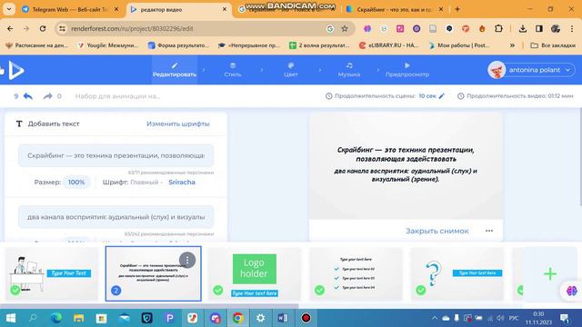Click the project name field
This screenshot has height=327, width=582.
pyautogui.click(x=117, y=96)
